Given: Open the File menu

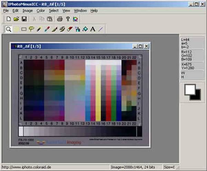Looking at the screenshot, I should click(x=6, y=11).
